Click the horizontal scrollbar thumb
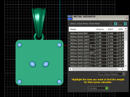Screen dimensions: 130x97 pos(95,69)
